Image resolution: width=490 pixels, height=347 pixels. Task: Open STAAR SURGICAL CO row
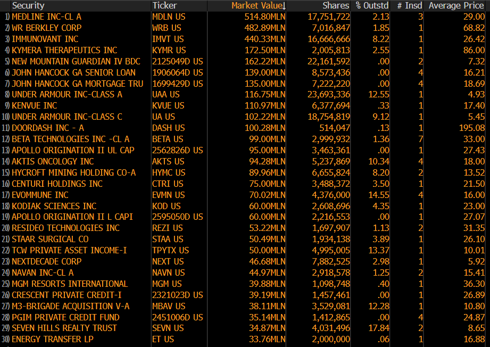(51, 239)
